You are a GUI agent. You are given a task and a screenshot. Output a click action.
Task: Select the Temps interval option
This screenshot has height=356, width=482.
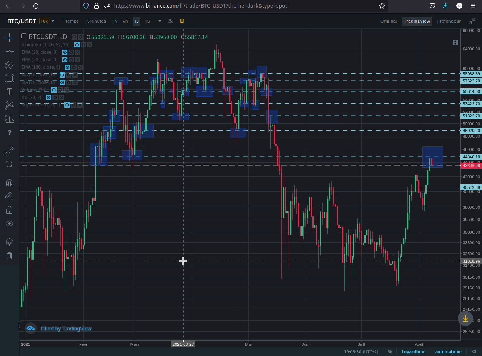(72, 21)
